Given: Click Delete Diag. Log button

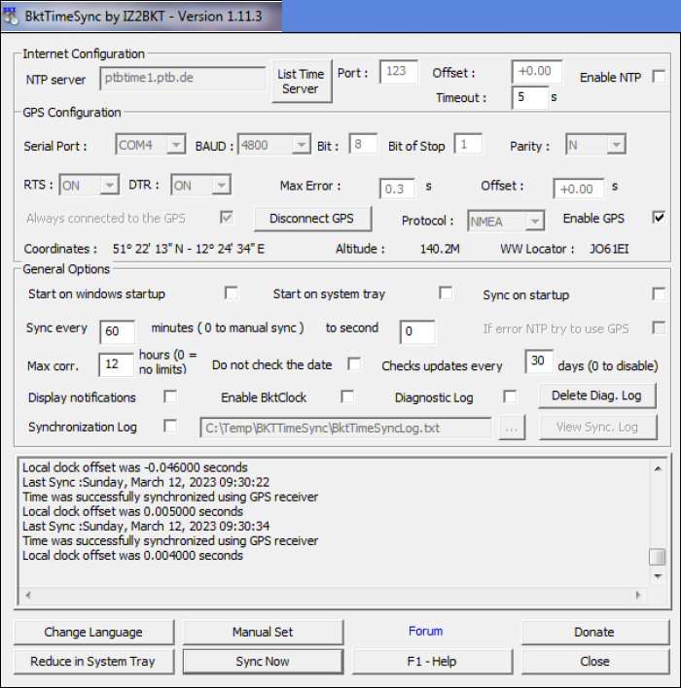Looking at the screenshot, I should 597,396.
